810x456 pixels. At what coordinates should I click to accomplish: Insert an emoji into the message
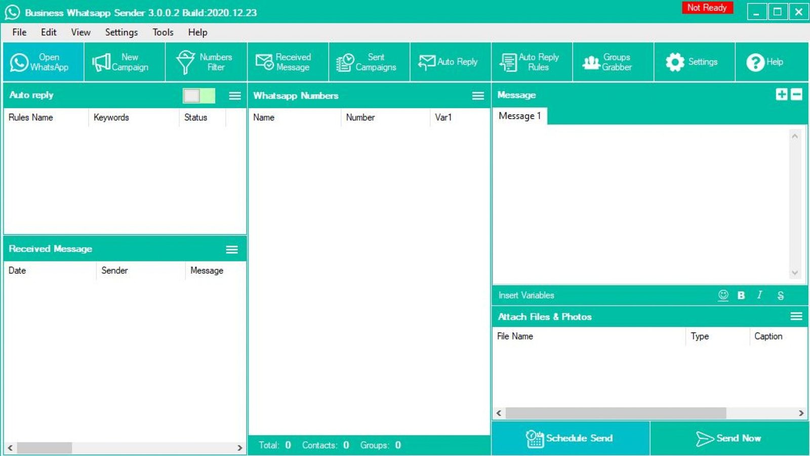click(x=723, y=295)
